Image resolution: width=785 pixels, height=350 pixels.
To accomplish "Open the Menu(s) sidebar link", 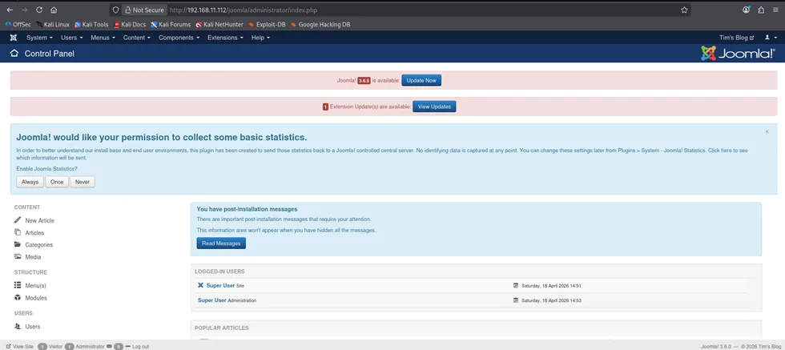I will click(35, 285).
